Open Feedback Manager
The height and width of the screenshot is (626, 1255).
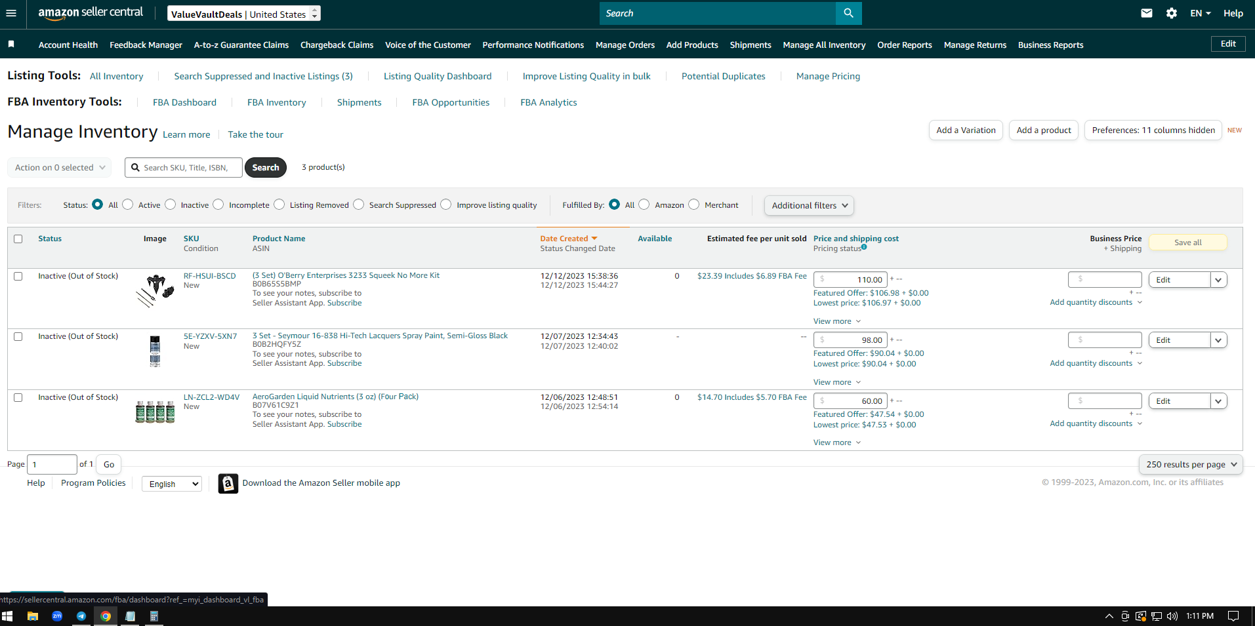146,45
